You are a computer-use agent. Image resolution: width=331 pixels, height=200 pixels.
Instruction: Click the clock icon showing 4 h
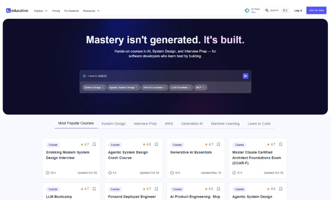[x=110, y=172]
